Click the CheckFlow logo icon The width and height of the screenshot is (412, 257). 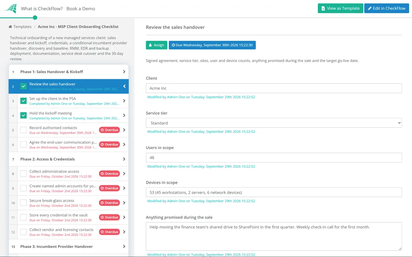(10, 9)
